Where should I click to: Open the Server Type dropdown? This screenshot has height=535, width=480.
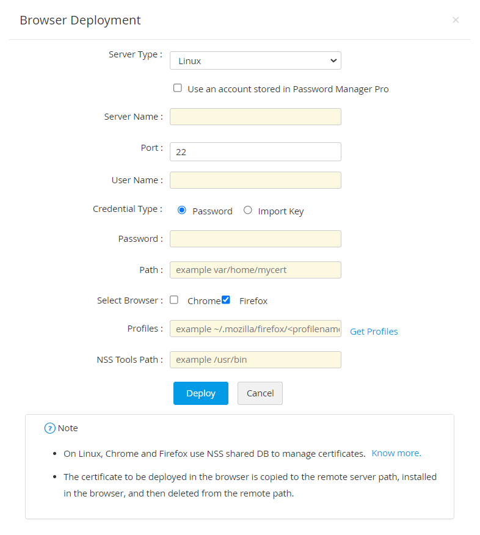click(x=255, y=60)
